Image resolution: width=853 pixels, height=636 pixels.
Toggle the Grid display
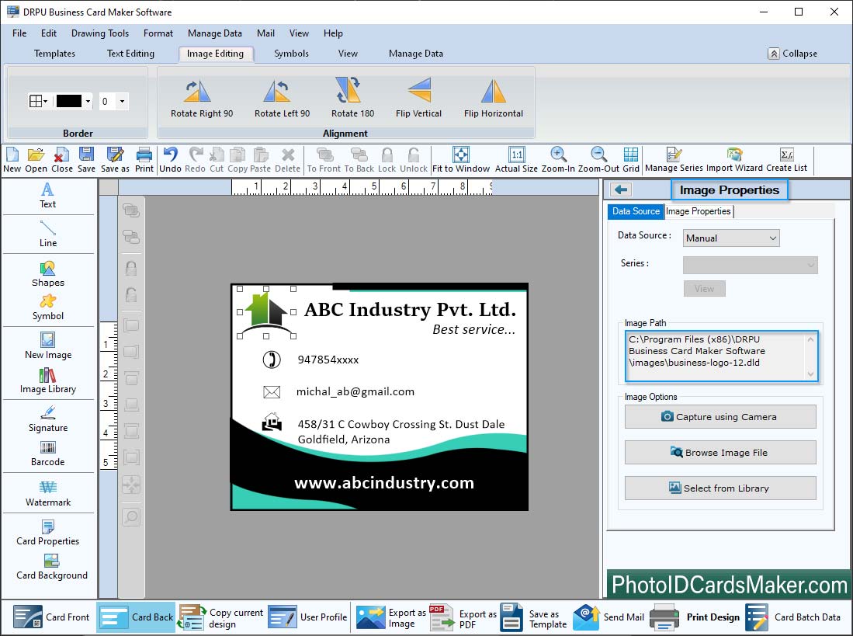coord(631,160)
